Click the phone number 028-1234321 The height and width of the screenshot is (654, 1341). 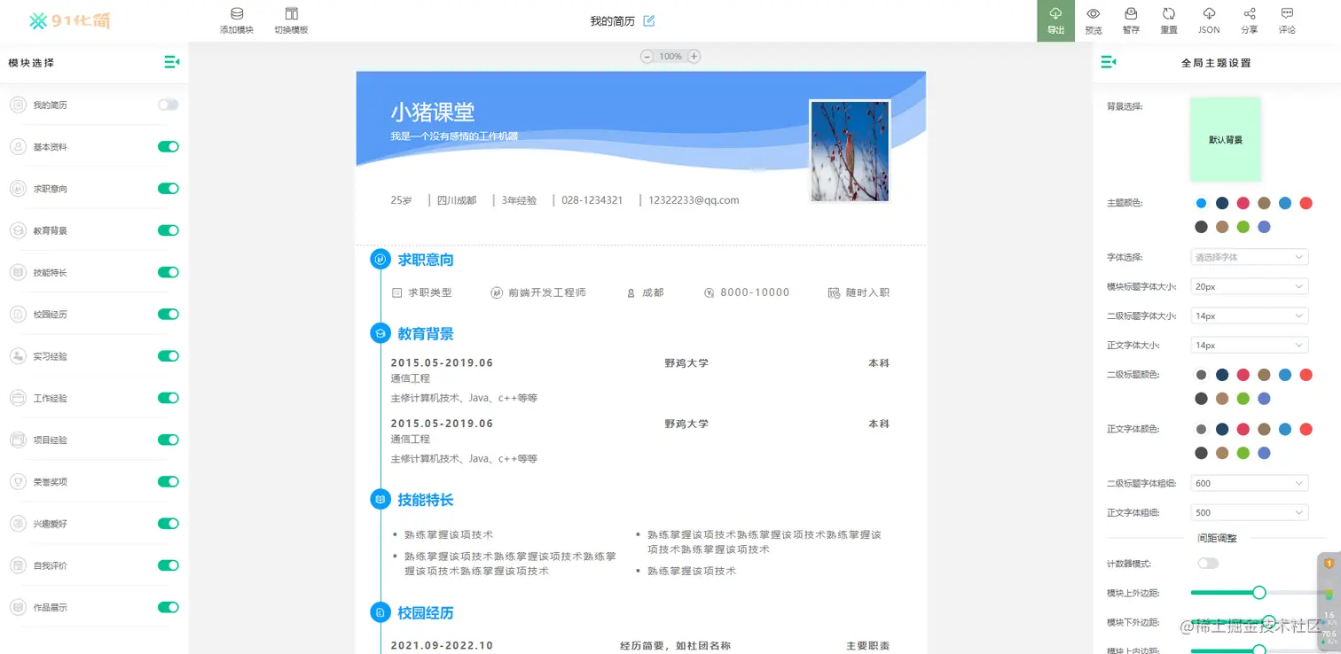(592, 200)
